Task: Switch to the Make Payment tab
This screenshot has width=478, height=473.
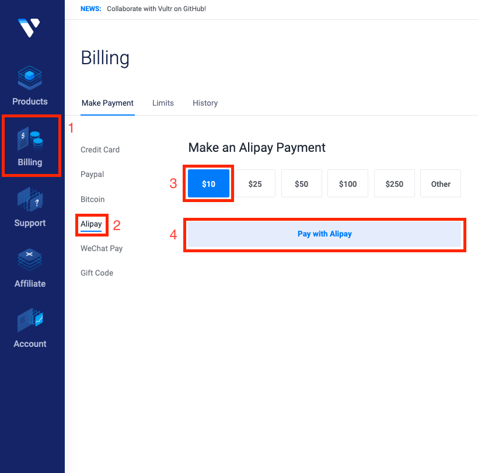Action: [107, 103]
